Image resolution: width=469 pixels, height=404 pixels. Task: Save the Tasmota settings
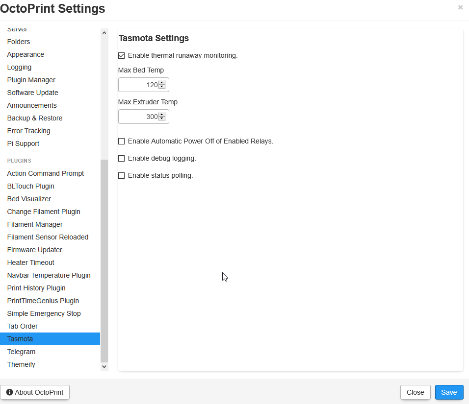coord(448,392)
